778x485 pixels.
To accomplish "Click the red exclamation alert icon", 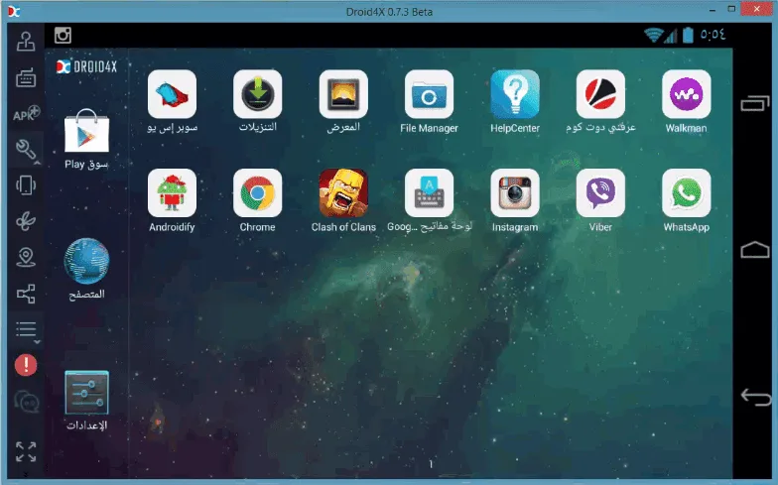I will pos(26,365).
